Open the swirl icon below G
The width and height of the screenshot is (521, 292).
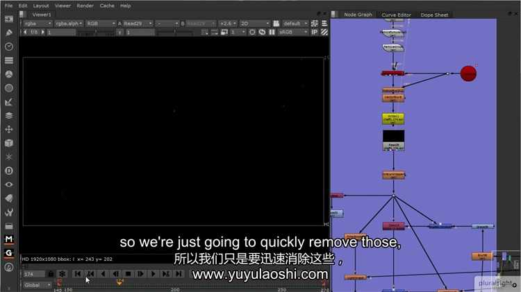coord(9,267)
